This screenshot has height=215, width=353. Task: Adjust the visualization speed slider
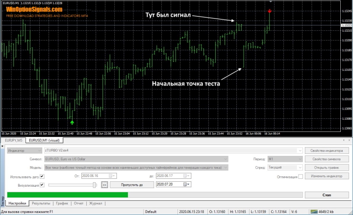[95, 185]
